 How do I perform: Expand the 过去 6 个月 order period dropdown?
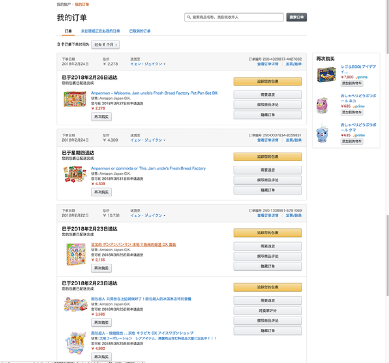[x=105, y=45]
